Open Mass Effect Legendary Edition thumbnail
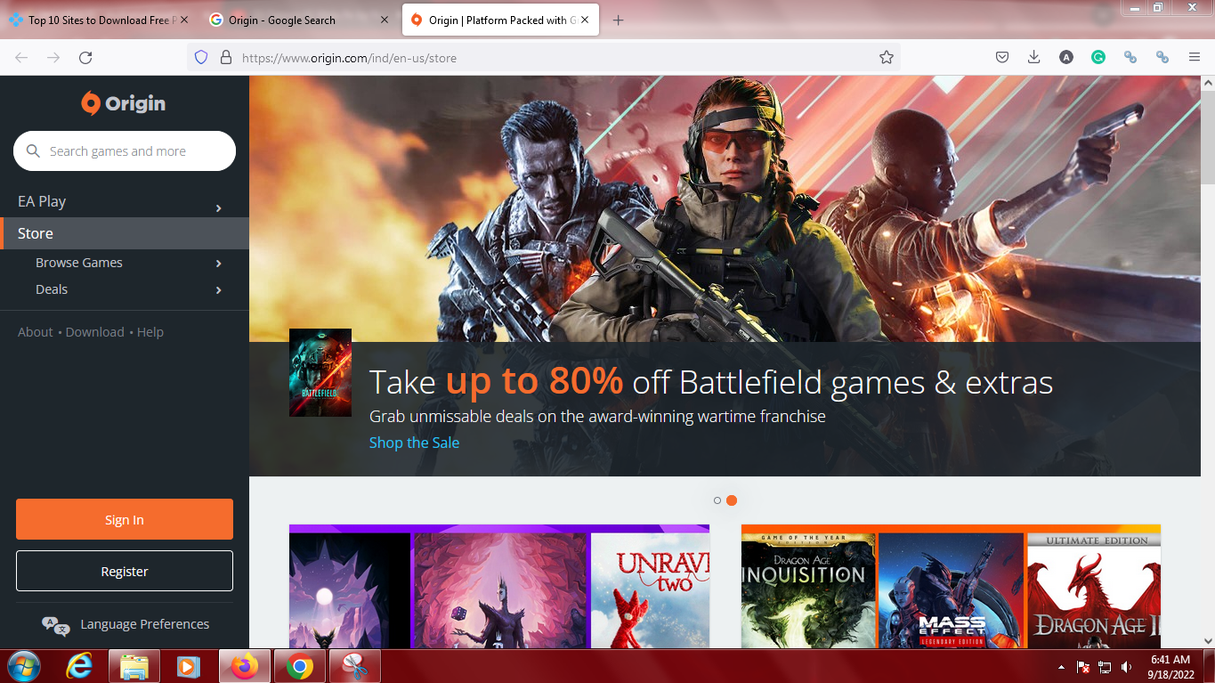This screenshot has height=683, width=1215. pyautogui.click(x=951, y=590)
